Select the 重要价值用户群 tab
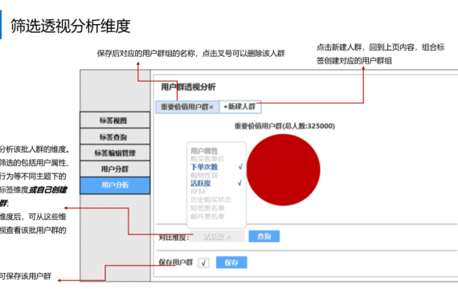This screenshot has width=458, height=289. pos(187,107)
